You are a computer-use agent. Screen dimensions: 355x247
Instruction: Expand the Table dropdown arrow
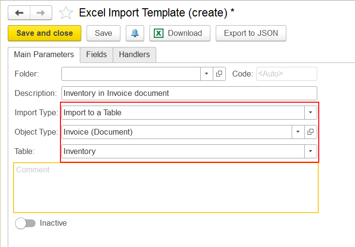311,151
